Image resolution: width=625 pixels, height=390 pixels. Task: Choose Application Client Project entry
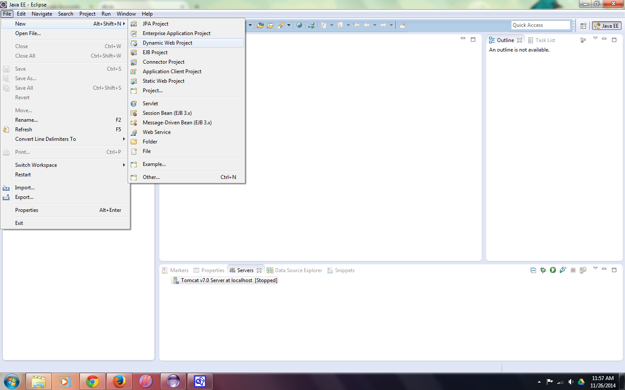(187, 71)
